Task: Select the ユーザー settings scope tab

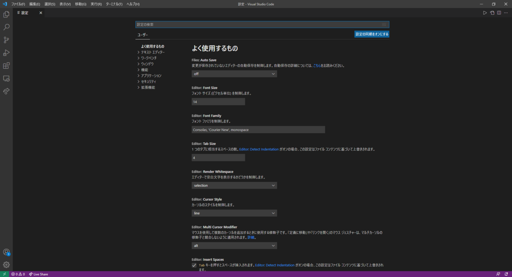Action: [143, 35]
